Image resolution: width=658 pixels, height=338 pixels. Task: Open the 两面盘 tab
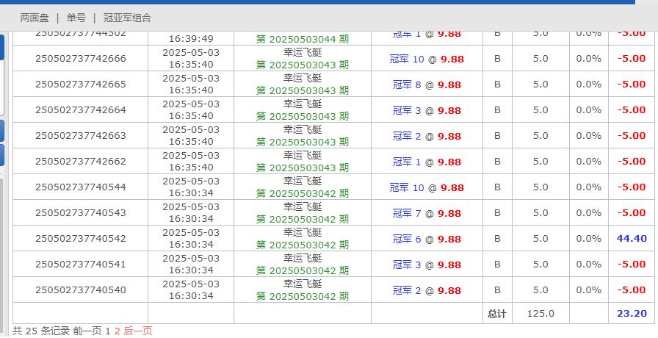(35, 18)
